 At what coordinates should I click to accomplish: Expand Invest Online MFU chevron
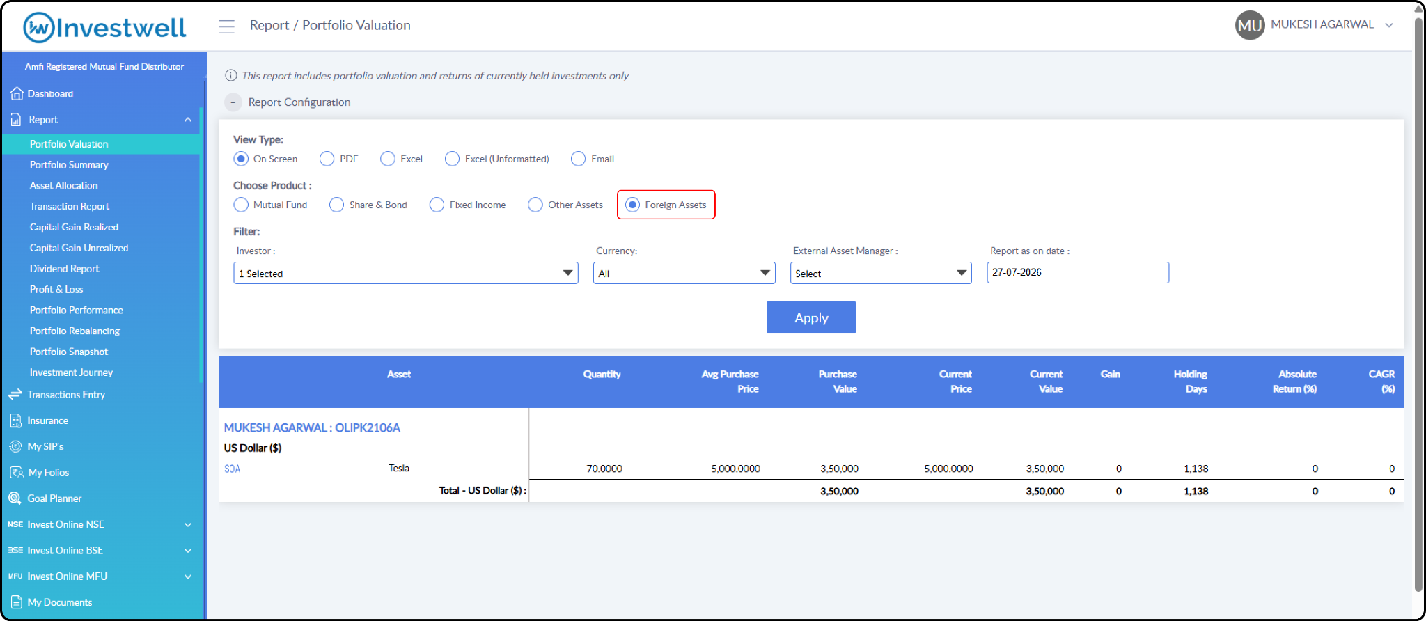click(188, 576)
